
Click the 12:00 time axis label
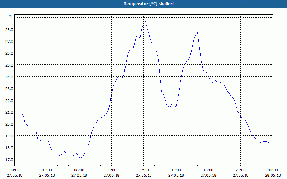(x=144, y=170)
